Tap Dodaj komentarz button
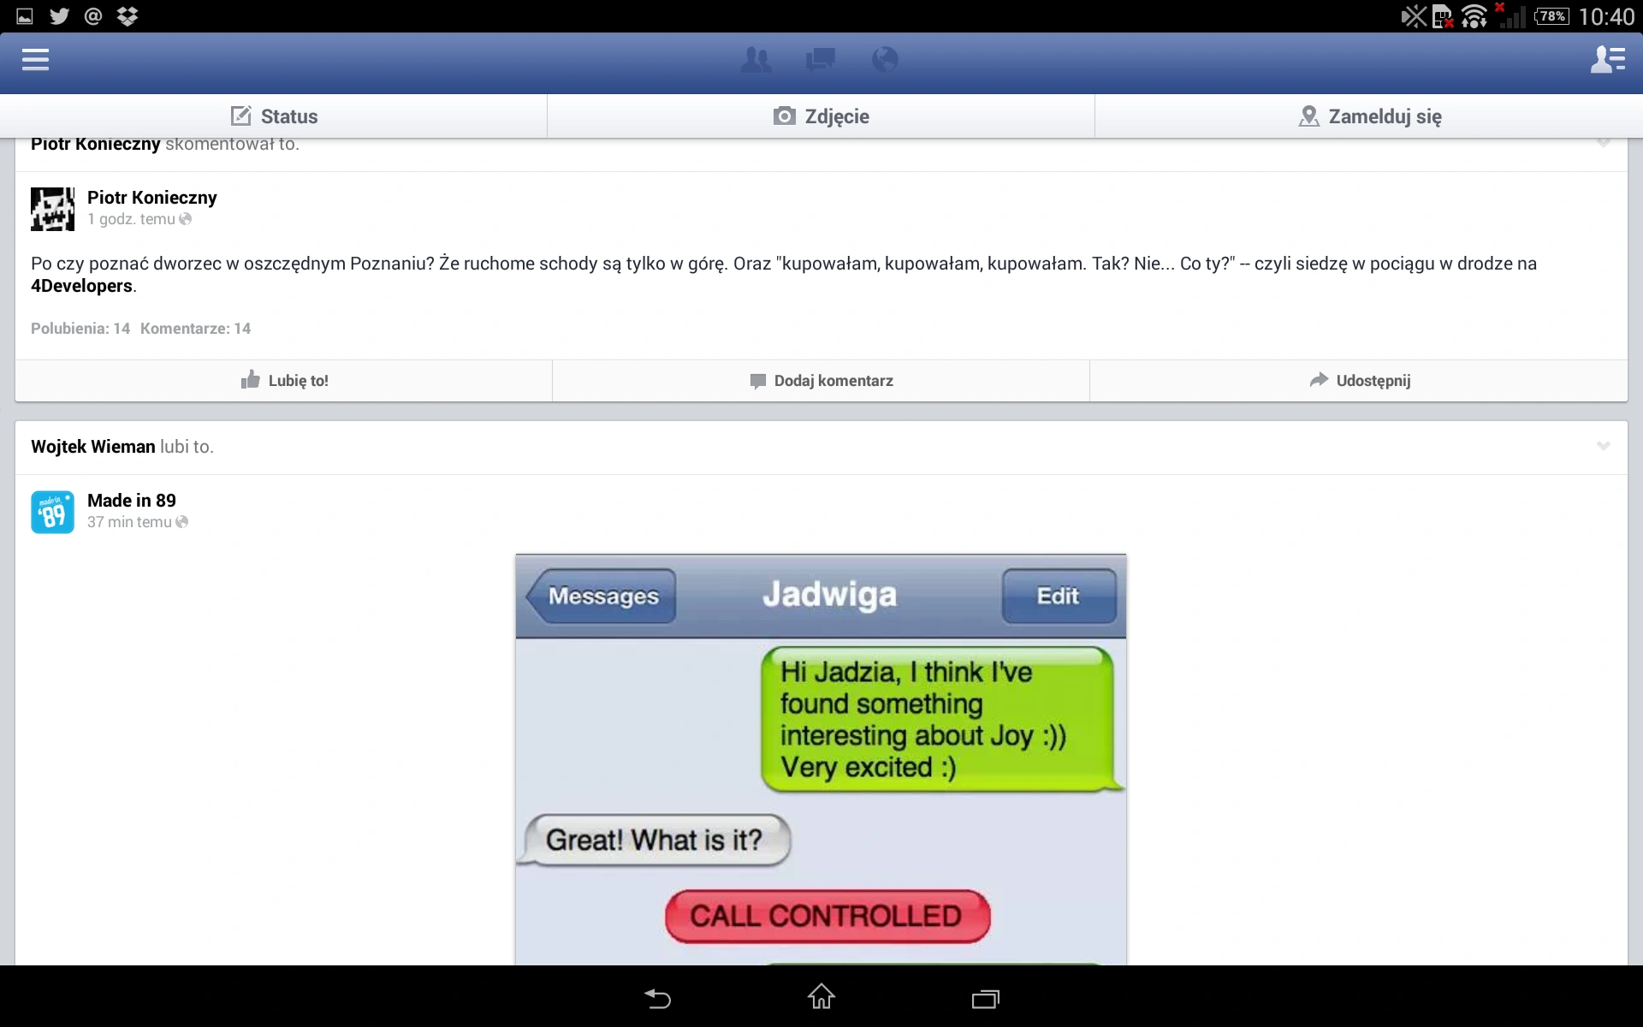 tap(821, 381)
